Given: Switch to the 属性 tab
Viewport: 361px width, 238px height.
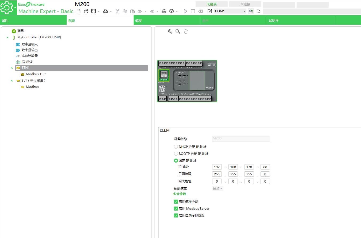Looking at the screenshot, I should tap(33, 21).
